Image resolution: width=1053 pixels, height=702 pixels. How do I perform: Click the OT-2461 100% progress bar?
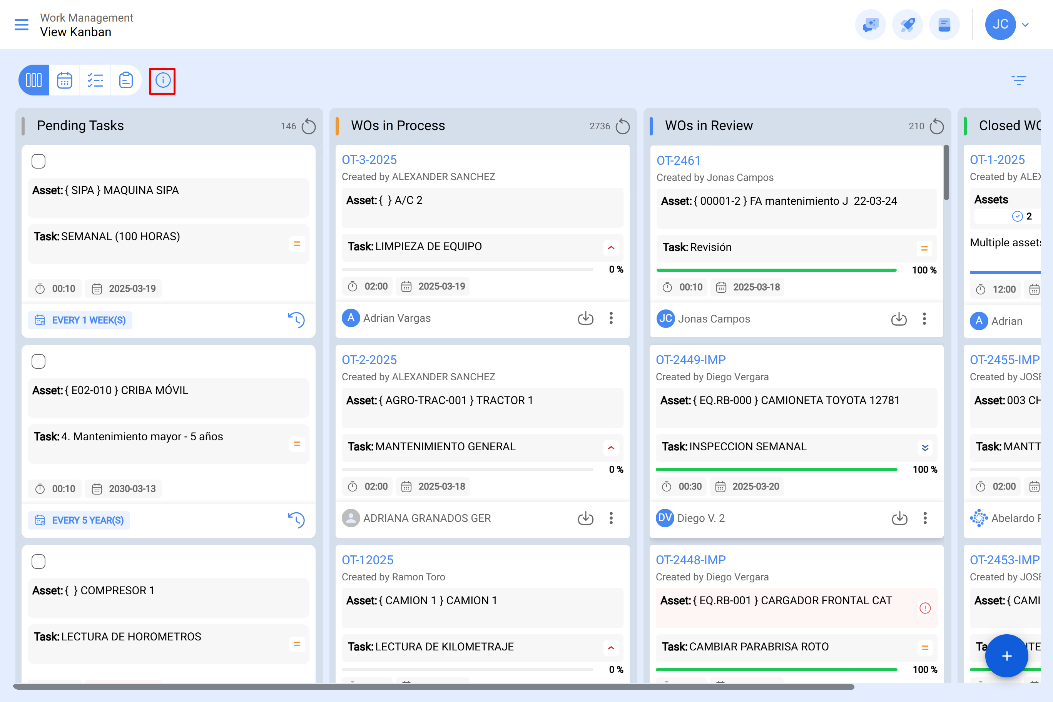click(x=777, y=271)
